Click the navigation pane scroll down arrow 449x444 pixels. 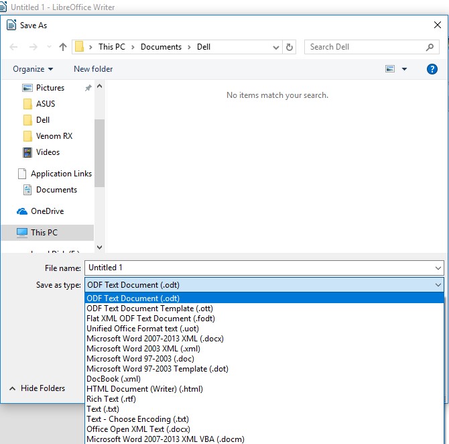[x=100, y=247]
